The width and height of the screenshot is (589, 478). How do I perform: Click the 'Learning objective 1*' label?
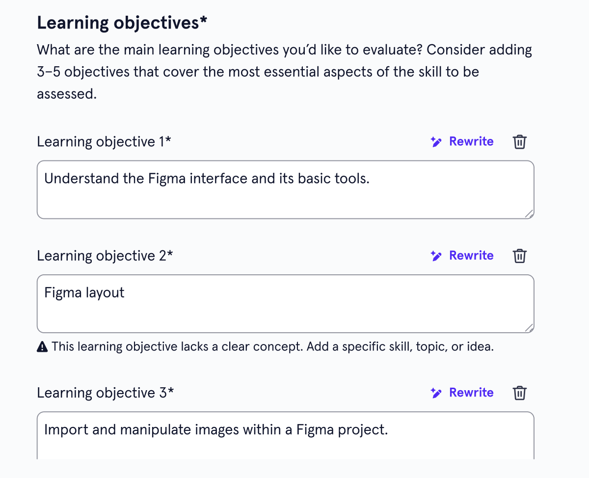pyautogui.click(x=104, y=142)
